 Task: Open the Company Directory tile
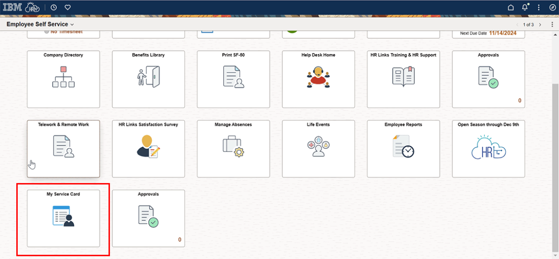pos(63,79)
